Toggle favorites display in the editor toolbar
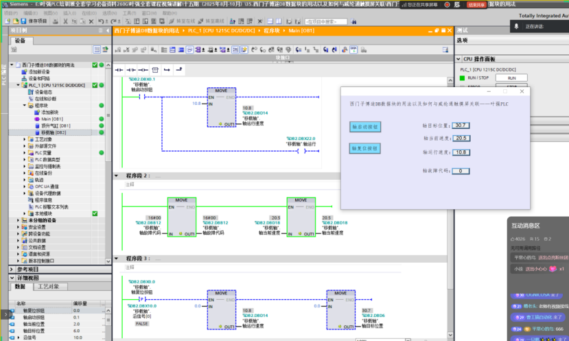Image resolution: width=569 pixels, height=341 pixels. pyautogui.click(x=244, y=49)
